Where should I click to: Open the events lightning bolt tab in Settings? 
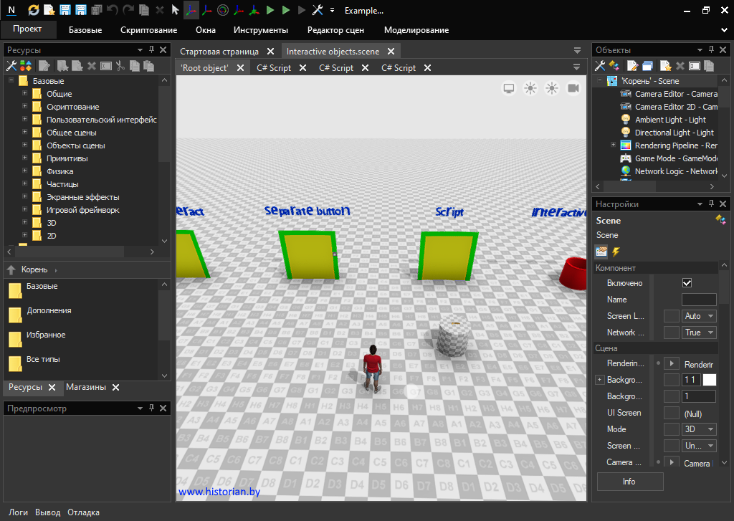click(x=616, y=252)
